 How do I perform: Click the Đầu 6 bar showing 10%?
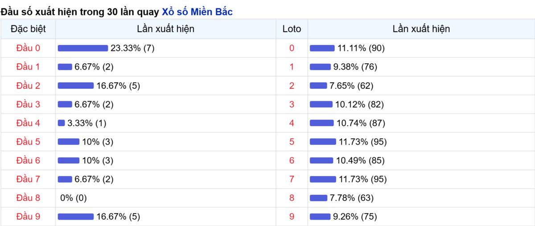click(x=69, y=160)
